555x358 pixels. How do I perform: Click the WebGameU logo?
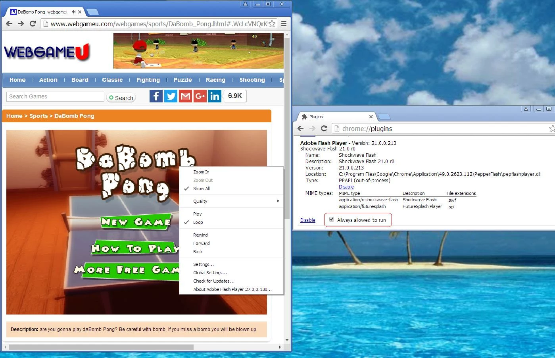tap(47, 52)
